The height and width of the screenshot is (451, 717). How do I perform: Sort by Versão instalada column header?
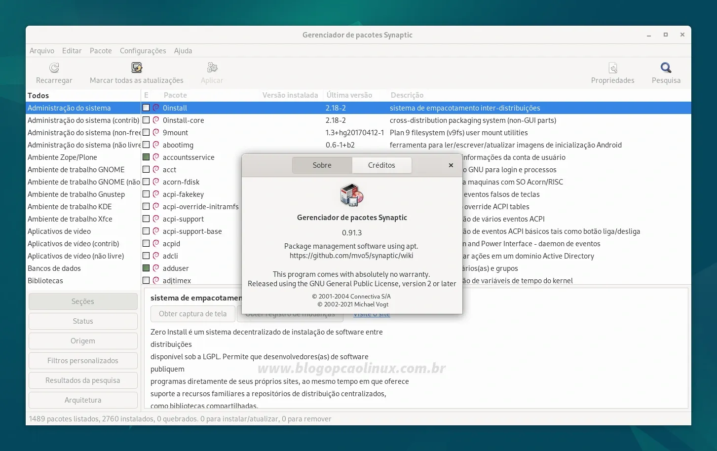290,95
